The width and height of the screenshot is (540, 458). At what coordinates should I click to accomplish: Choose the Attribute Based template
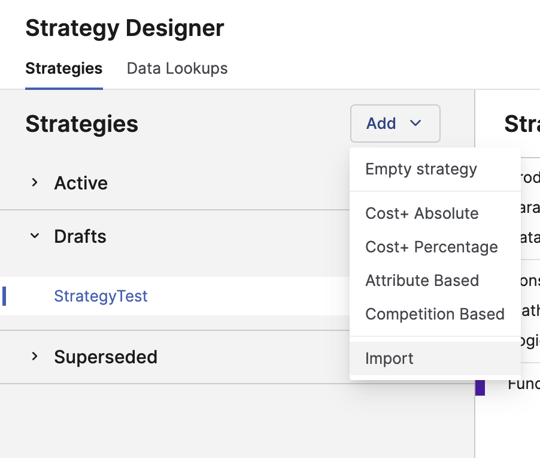[x=422, y=281]
